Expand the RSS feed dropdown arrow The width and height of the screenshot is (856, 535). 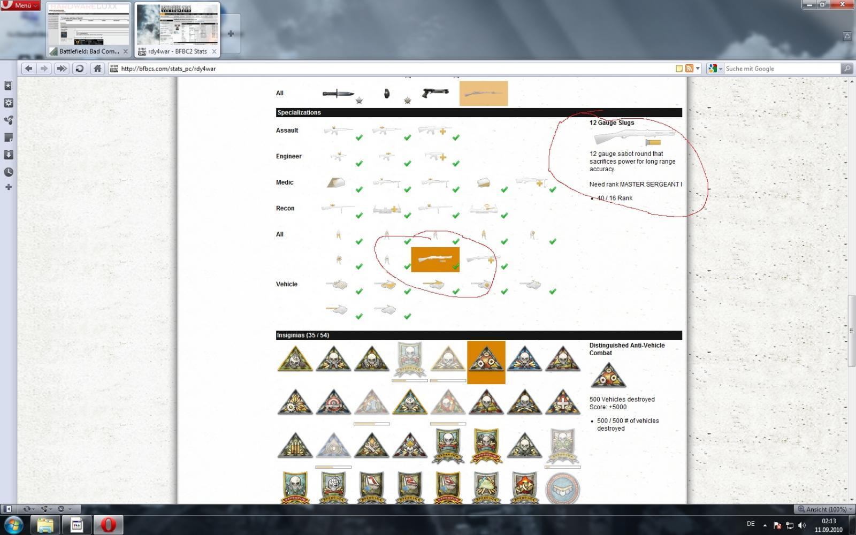698,68
